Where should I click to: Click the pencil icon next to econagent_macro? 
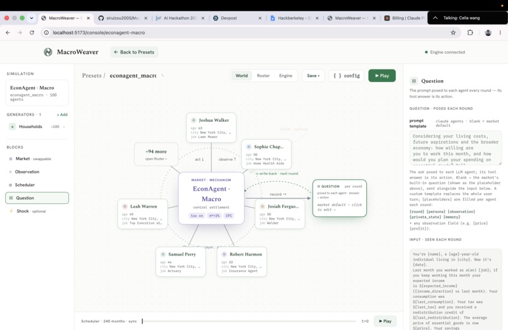pyautogui.click(x=163, y=76)
